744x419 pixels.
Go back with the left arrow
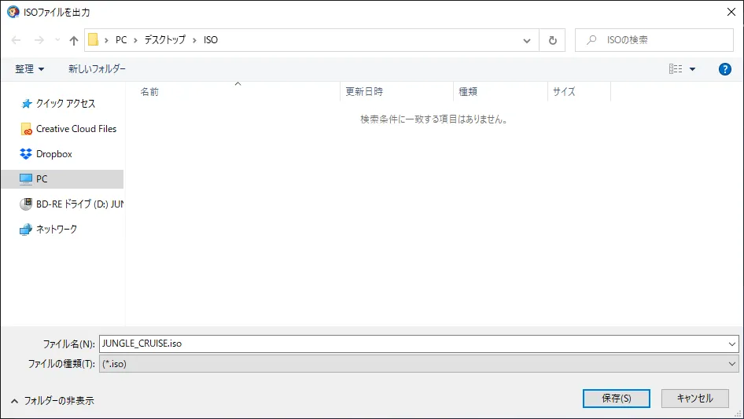tap(17, 40)
